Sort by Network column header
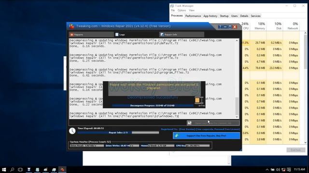Image resolution: width=309 pixels, height=173 pixels. point(291,26)
